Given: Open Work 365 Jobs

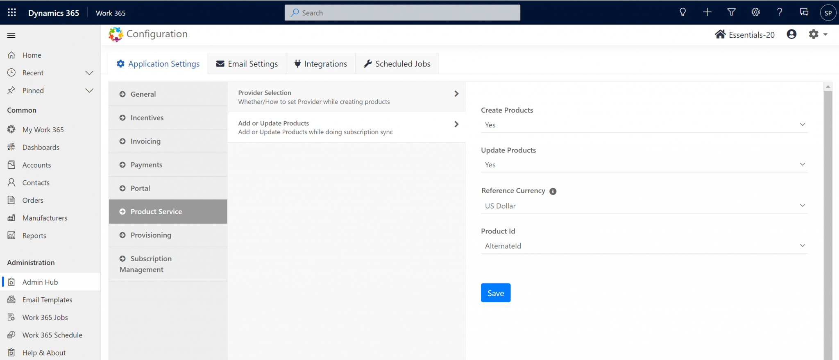Looking at the screenshot, I should point(50,317).
